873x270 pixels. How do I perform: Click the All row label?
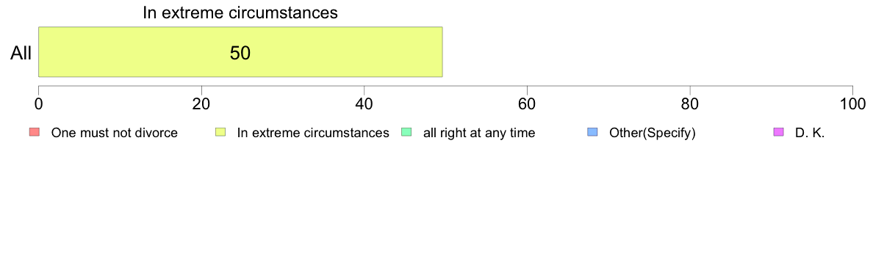click(21, 54)
